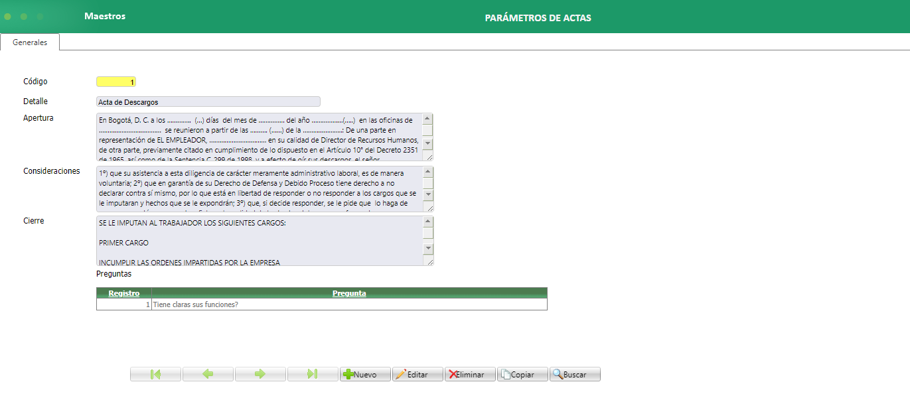Screen dimensions: 910x394
Task: Click the red X icon on Eliminar
Action: click(453, 373)
